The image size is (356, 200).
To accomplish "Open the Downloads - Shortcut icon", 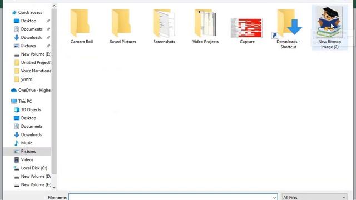I will (288, 24).
